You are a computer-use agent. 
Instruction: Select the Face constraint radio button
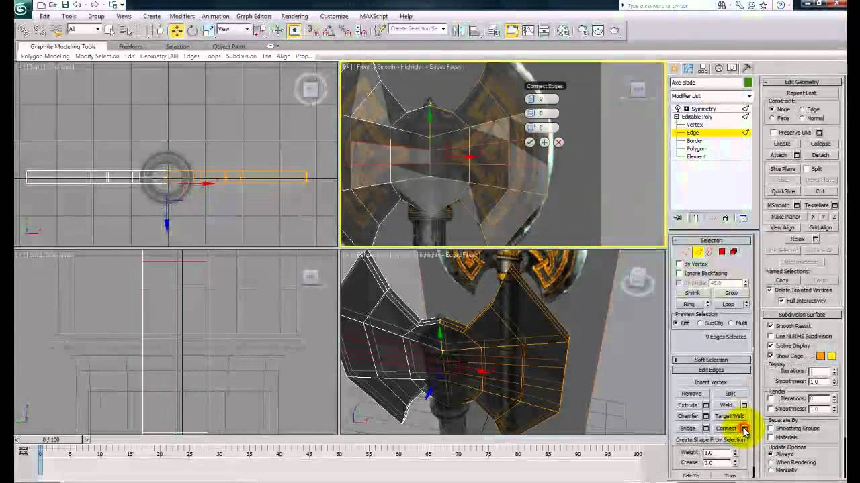772,118
